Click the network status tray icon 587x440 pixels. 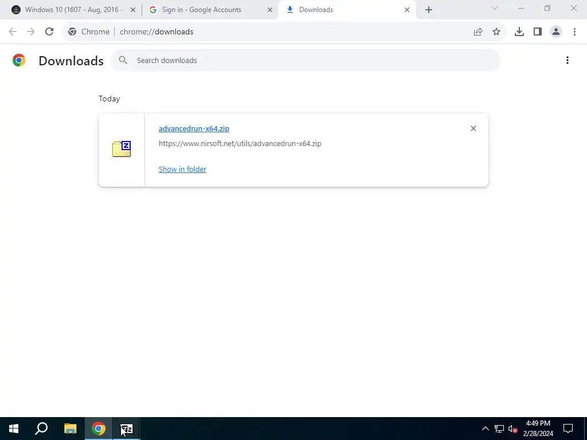[x=499, y=429]
